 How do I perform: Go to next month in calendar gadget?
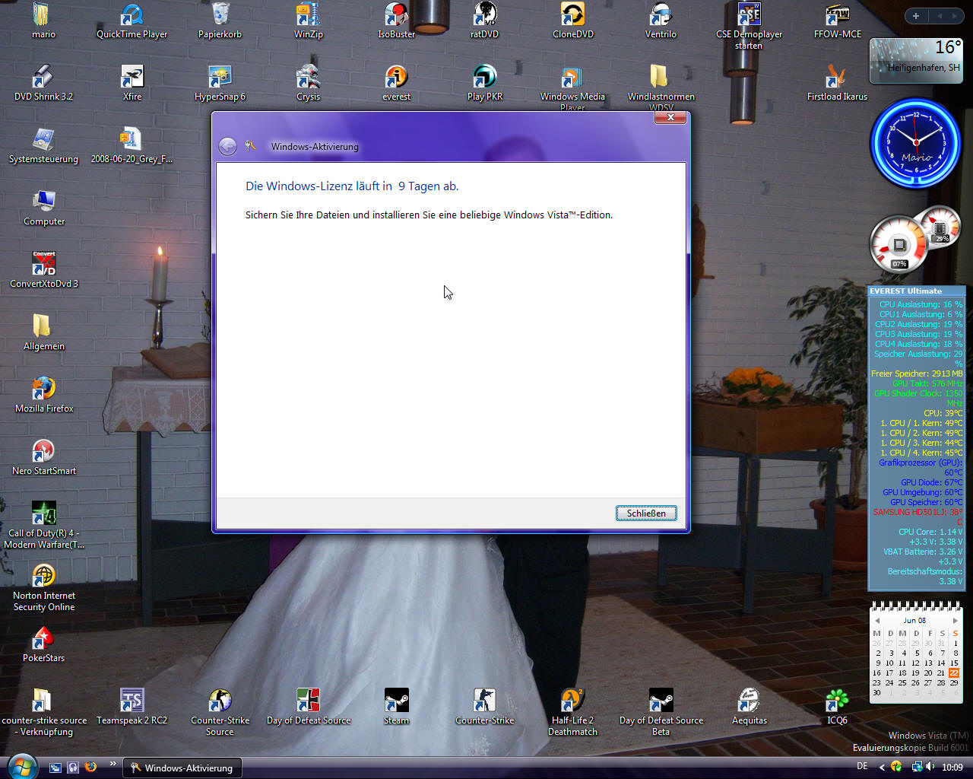tap(956, 621)
